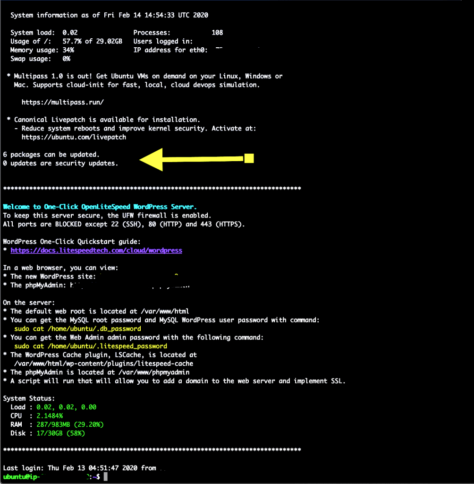
Task: Click the ubuntu.com/livepatch URL
Action: pyautogui.click(x=74, y=137)
